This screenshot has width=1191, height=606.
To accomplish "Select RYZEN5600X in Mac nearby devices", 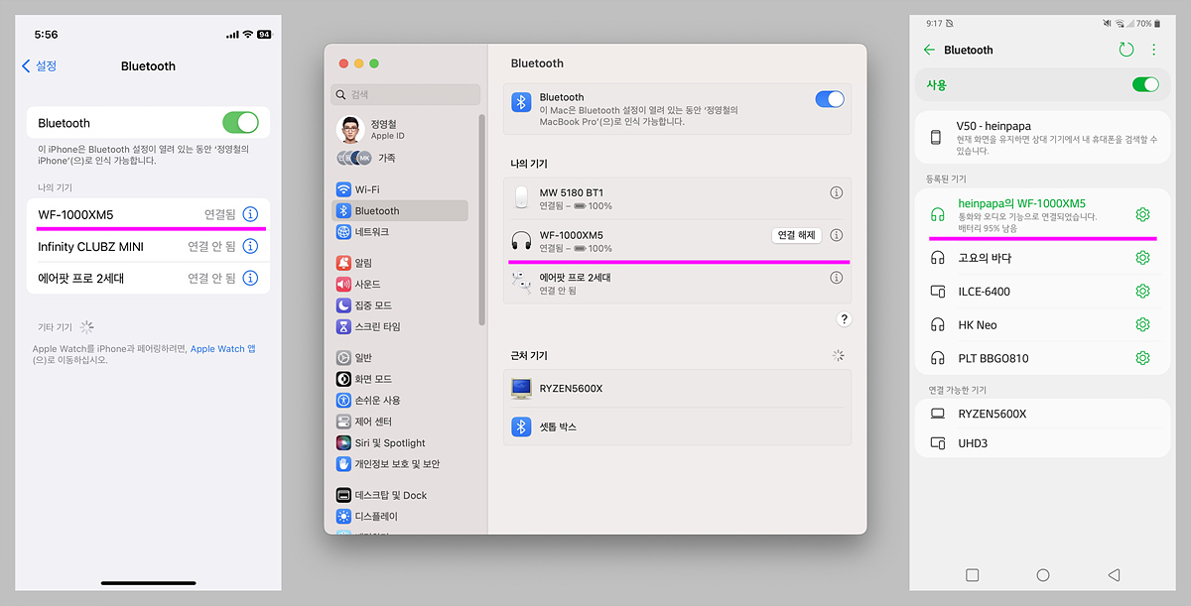I will tap(677, 388).
